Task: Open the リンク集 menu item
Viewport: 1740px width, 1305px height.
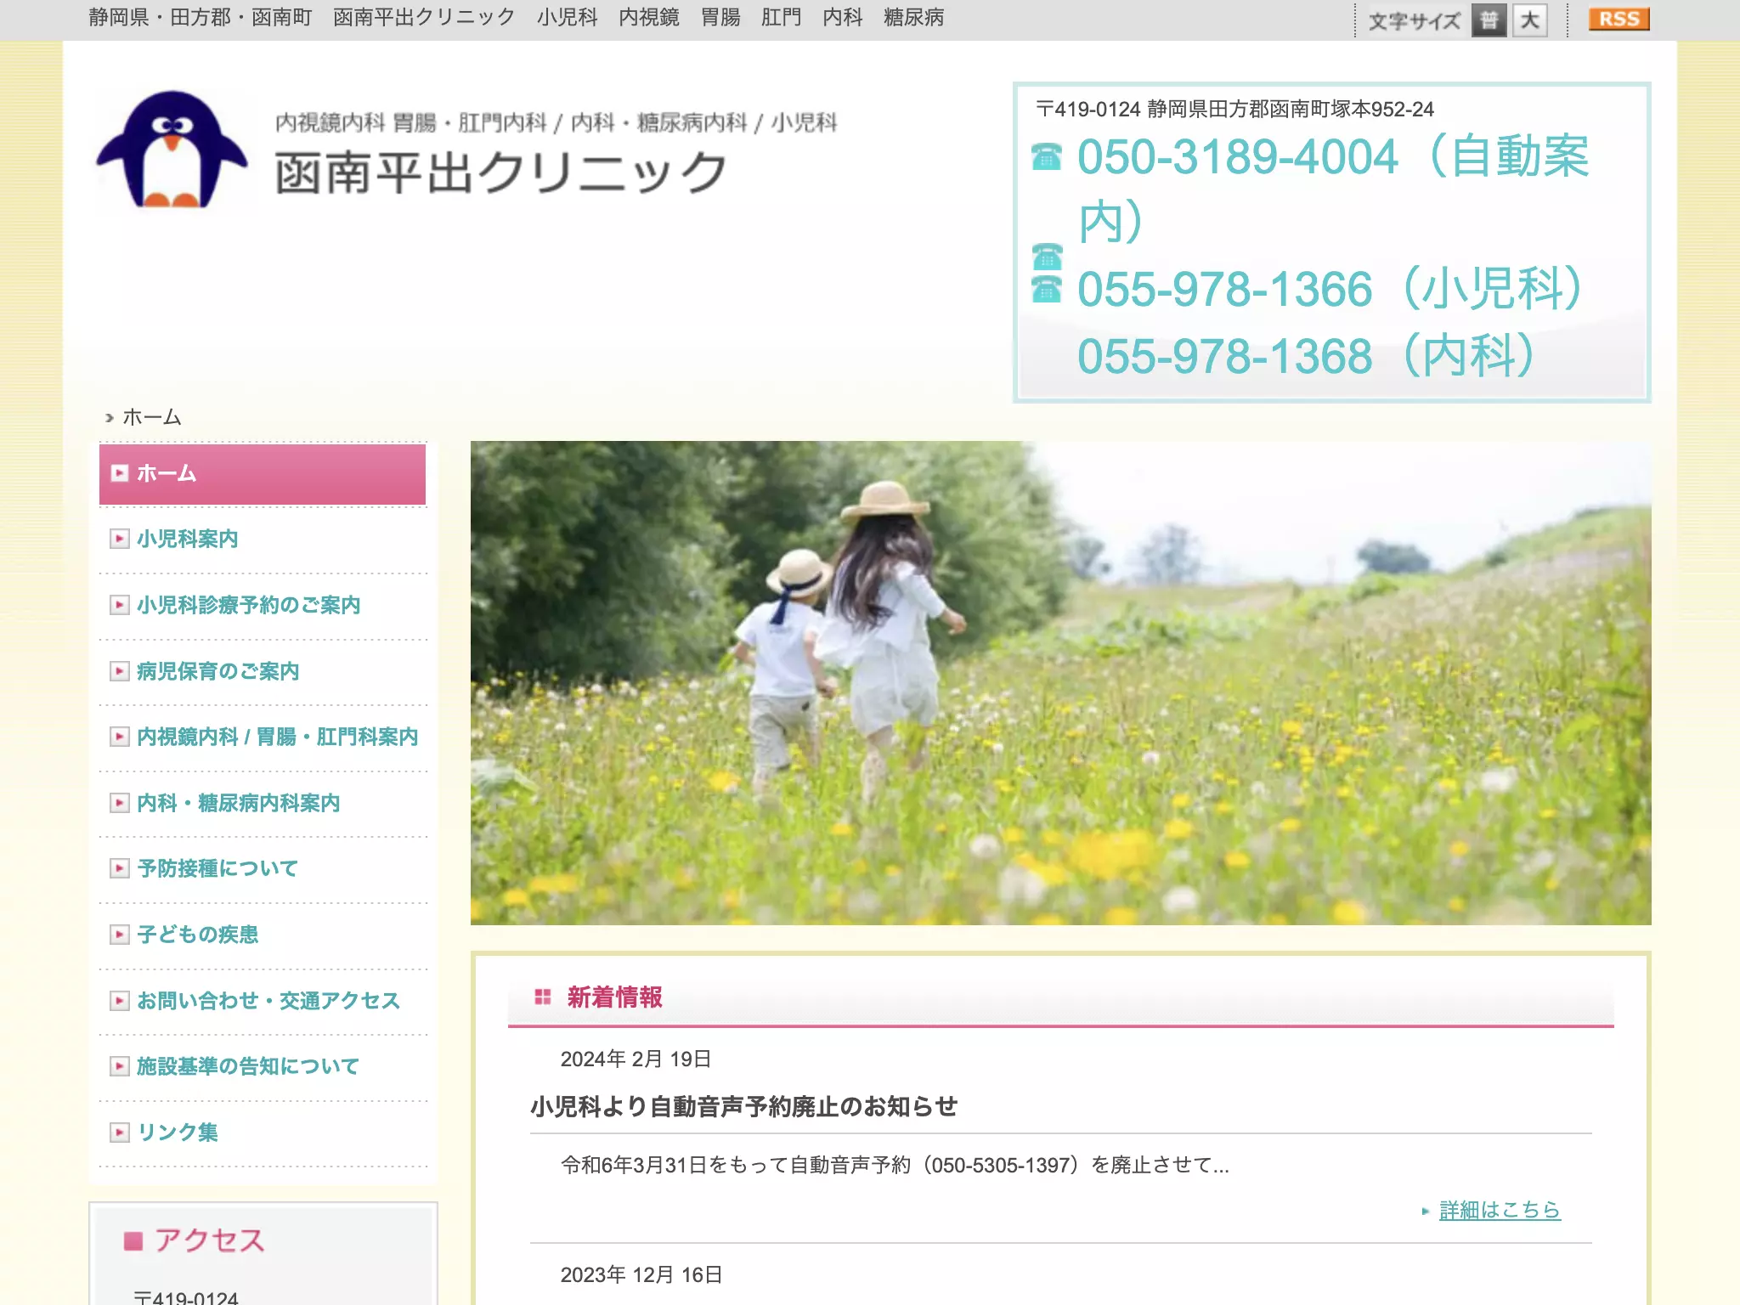Action: (x=263, y=1133)
